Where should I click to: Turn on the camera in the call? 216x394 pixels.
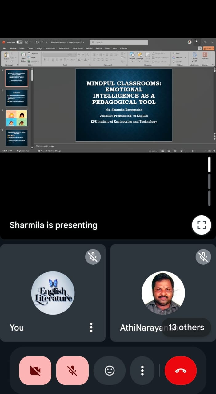tap(35, 371)
